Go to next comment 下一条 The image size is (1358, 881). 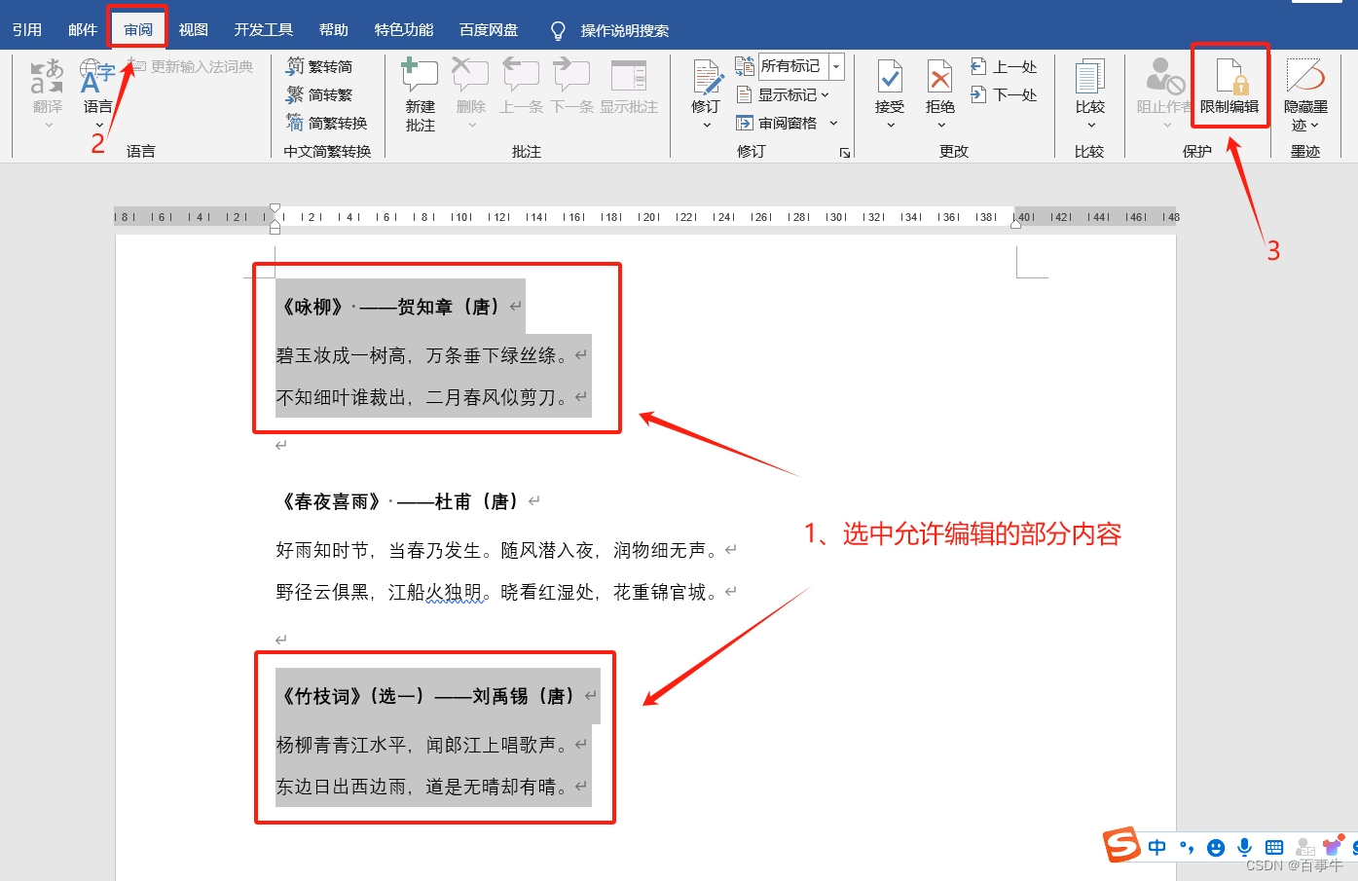(572, 86)
